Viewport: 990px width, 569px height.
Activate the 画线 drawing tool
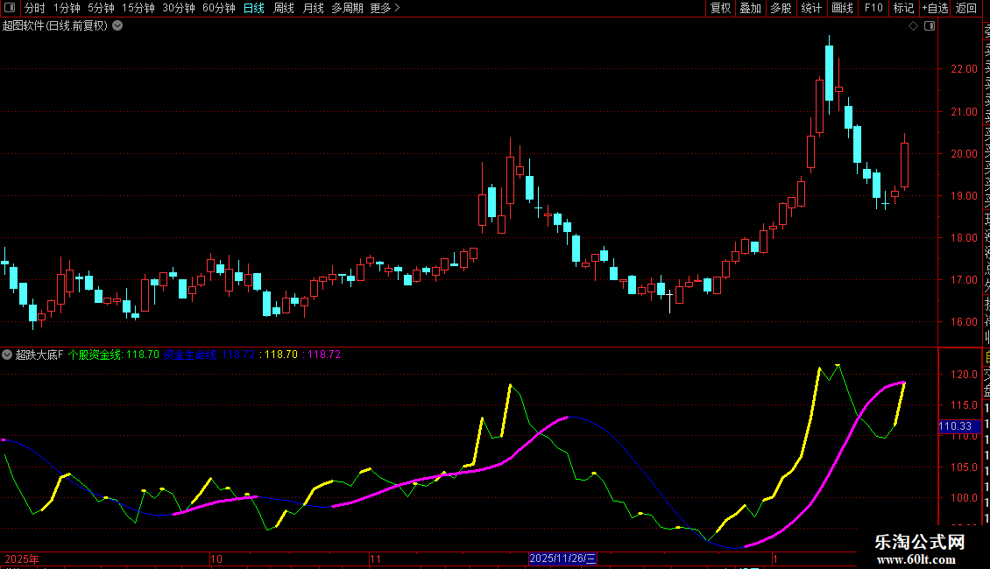842,8
